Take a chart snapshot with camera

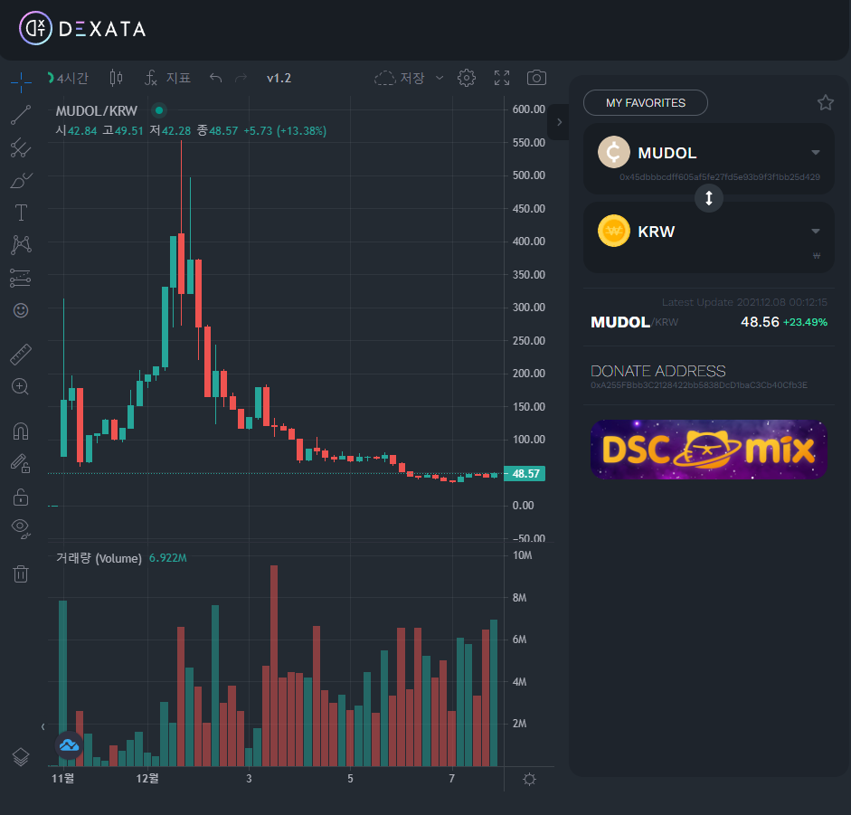pyautogui.click(x=537, y=78)
